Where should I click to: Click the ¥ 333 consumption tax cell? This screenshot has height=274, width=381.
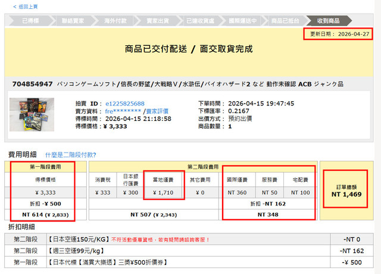[103, 192]
